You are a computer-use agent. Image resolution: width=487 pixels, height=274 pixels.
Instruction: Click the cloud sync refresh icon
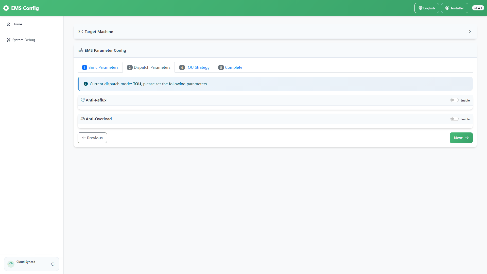click(x=53, y=264)
